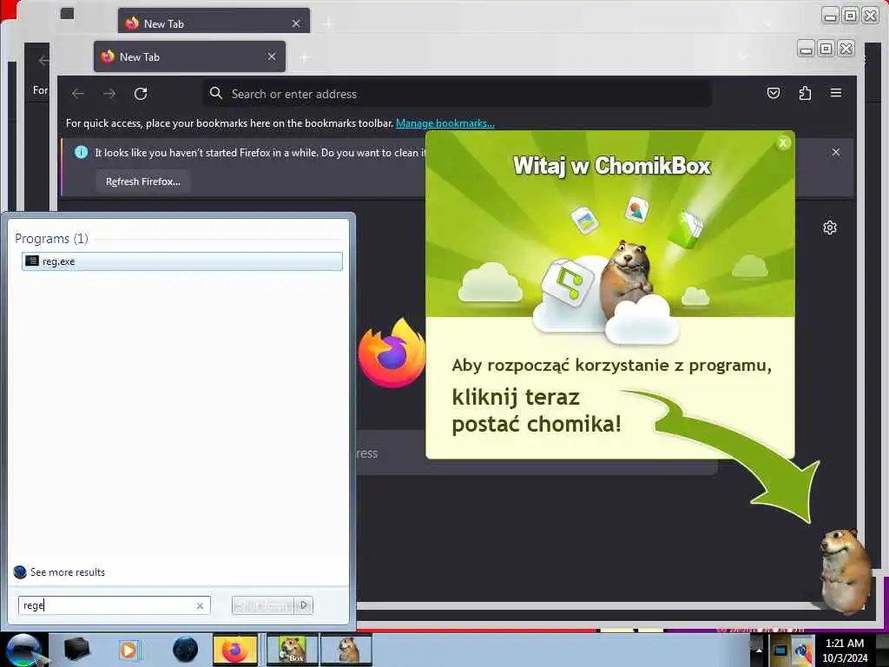Open new tab in front window
Screen dimensions: 889x667
point(305,57)
